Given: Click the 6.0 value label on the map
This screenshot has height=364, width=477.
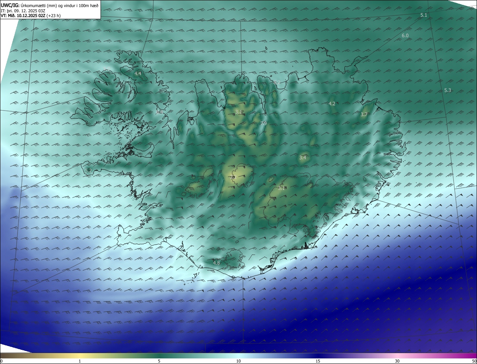Looking at the screenshot, I should pos(405,36).
